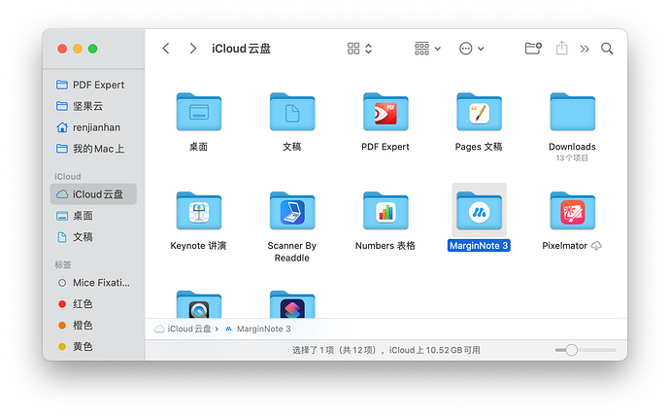This screenshot has width=670, height=416.
Task: Open view mode up-down chevron selector
Action: 368,49
